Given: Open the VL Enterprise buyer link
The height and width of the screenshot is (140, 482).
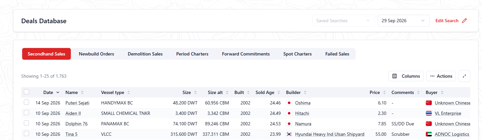Looking at the screenshot, I should 448,113.
